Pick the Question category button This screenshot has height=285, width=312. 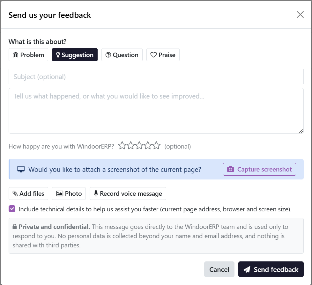(x=122, y=55)
